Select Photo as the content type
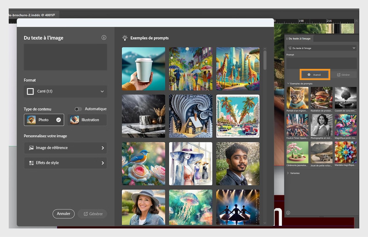 (x=44, y=120)
